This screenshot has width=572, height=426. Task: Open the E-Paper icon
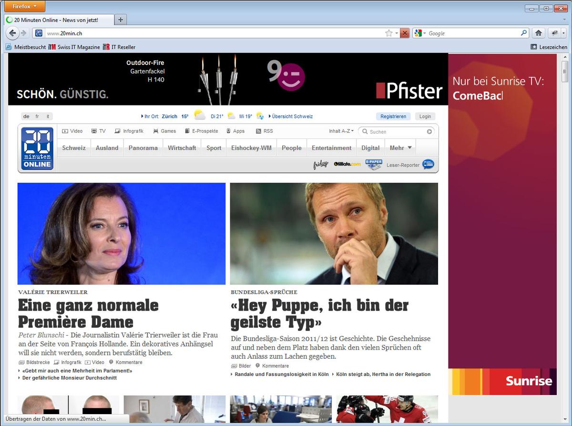click(374, 164)
